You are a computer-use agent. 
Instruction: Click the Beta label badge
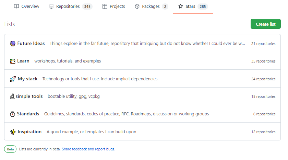[x=10, y=149]
